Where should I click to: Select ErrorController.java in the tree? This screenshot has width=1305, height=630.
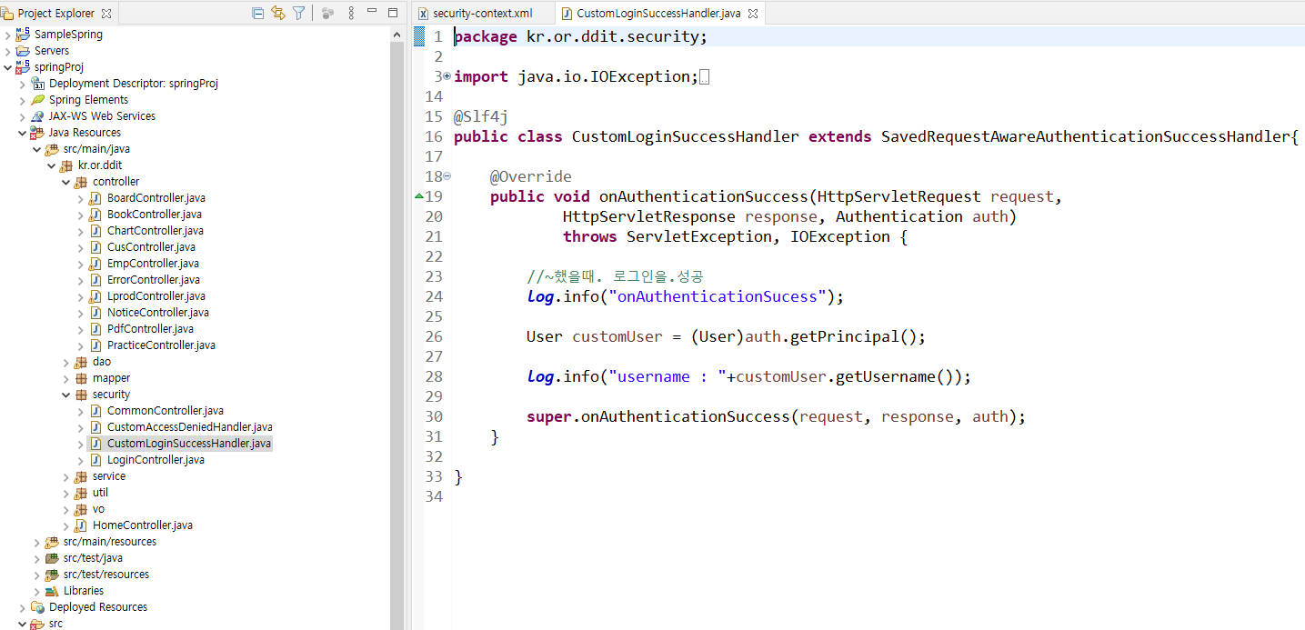154,280
